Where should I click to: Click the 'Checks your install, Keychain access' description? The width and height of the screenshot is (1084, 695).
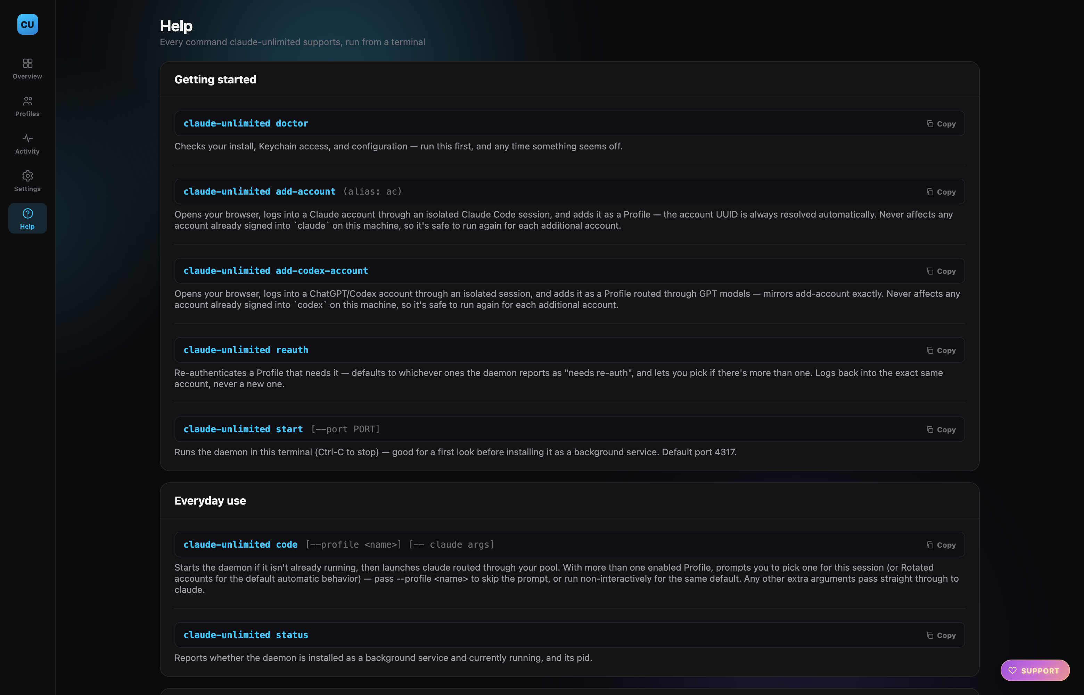[398, 146]
